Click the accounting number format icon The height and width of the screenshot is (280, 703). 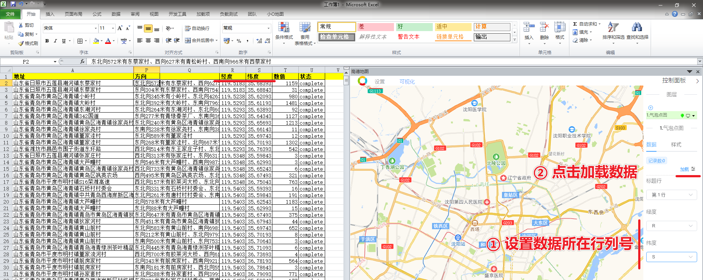coord(227,41)
